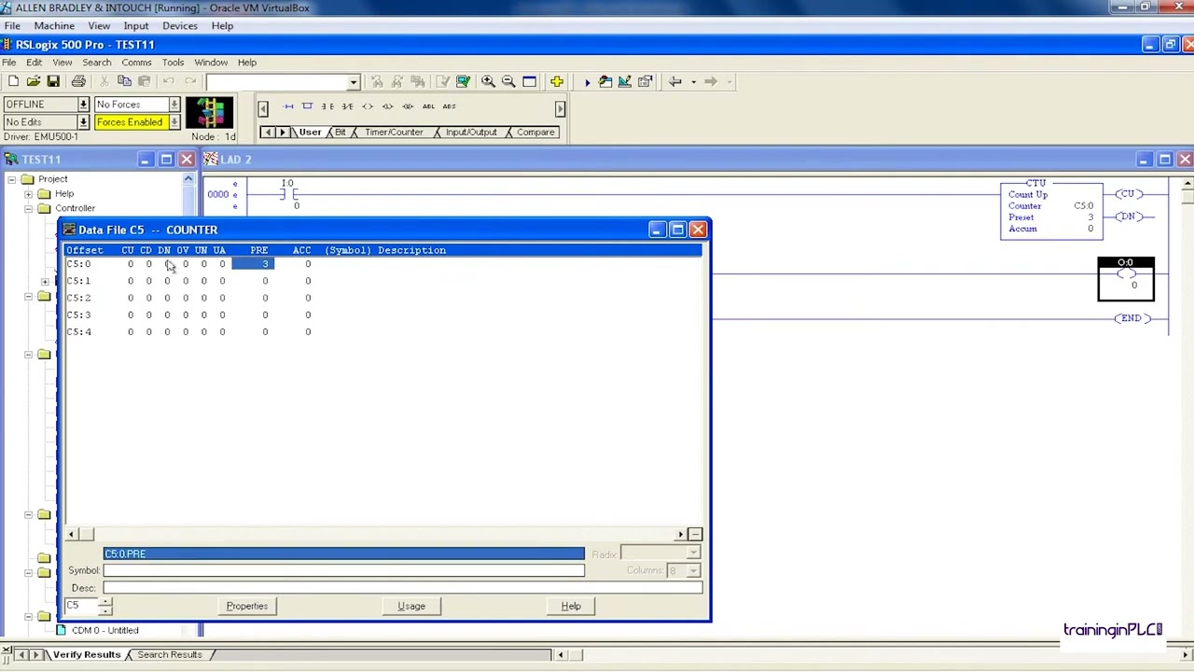Screen dimensions: 1194x672
Task: Toggle the UN bit for C5:1
Action: coord(203,281)
